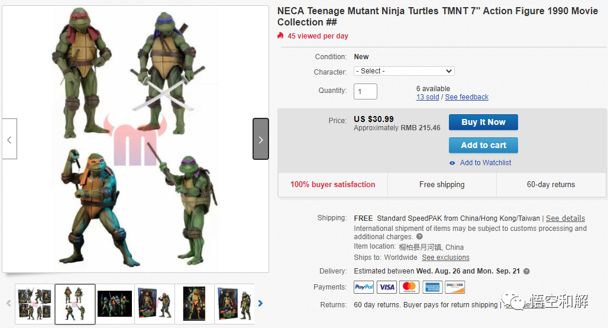
Task: Click info icon after additional charges
Action: [419, 237]
